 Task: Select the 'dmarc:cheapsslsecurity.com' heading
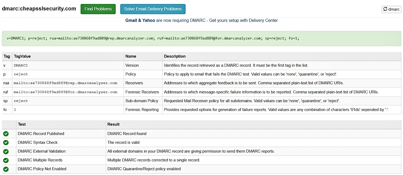coord(39,9)
